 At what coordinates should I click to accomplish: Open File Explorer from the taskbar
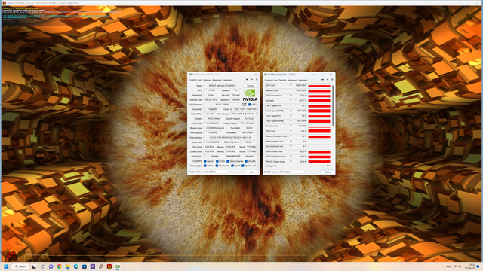coord(68,266)
